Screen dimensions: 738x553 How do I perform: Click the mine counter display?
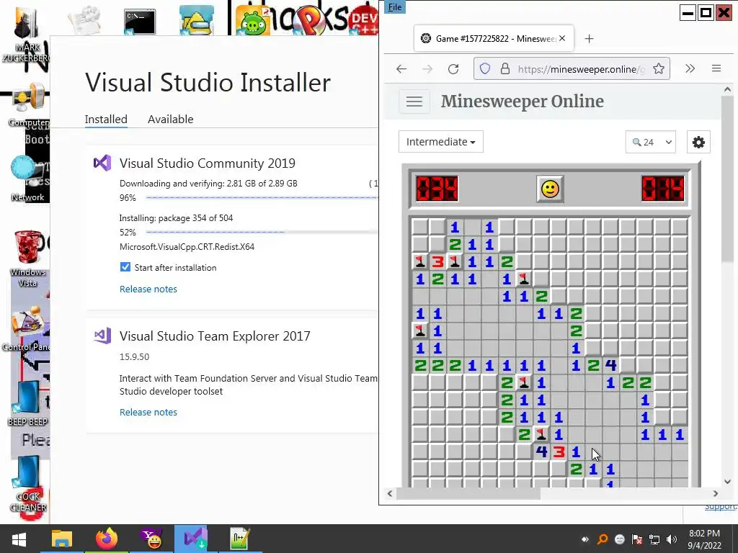pyautogui.click(x=437, y=189)
